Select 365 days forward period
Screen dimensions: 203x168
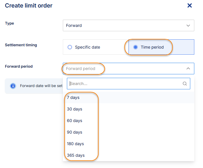pyautogui.click(x=76, y=155)
